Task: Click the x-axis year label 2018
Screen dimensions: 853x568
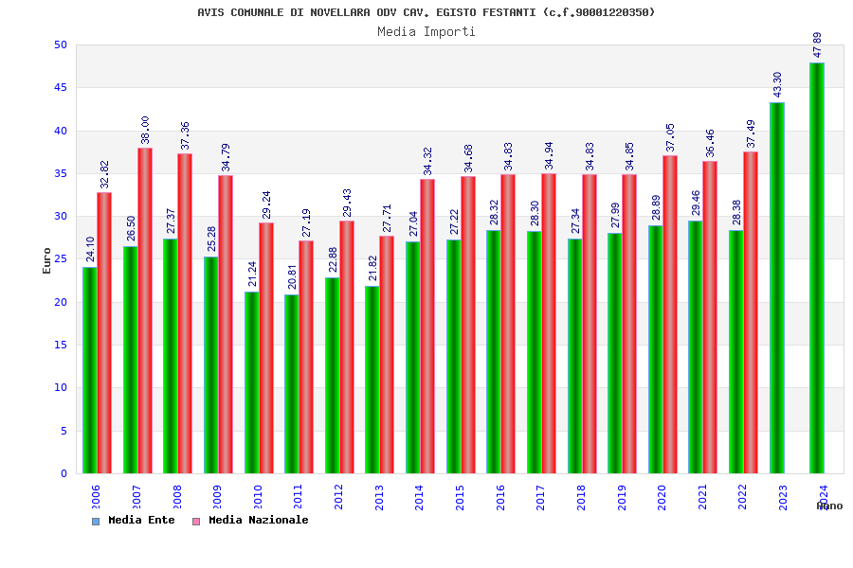Action: [x=581, y=497]
